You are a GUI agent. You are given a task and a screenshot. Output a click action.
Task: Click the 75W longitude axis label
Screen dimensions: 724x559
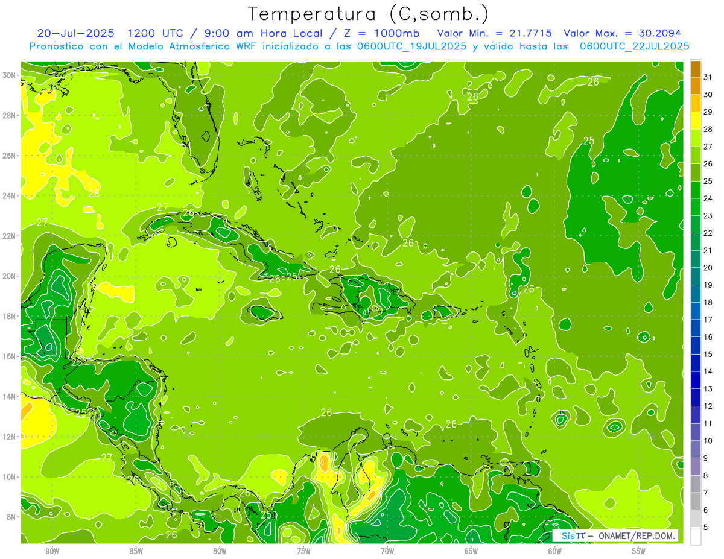click(x=303, y=551)
